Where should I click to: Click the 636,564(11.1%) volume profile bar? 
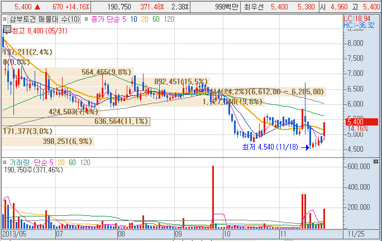tap(76, 121)
